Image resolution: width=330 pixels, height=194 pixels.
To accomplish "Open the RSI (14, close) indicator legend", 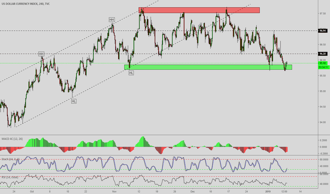I will (x=10, y=177).
